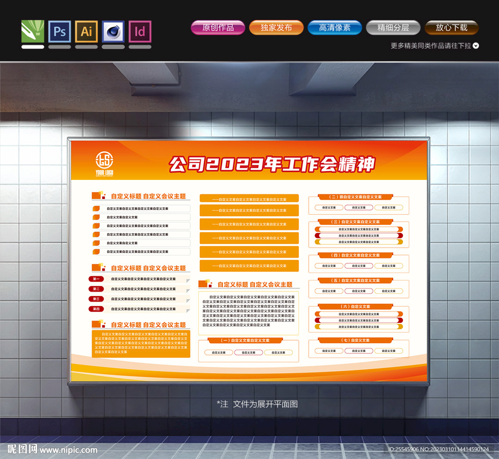This screenshot has width=499, height=459.
Task: Click the red 第二 label
Action: (96, 289)
